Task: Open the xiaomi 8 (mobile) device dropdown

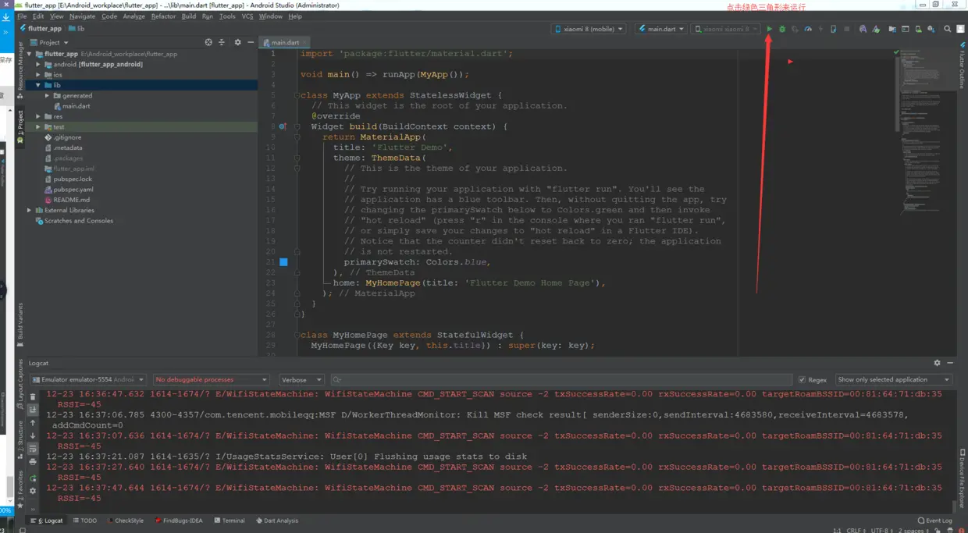Action: pos(589,29)
